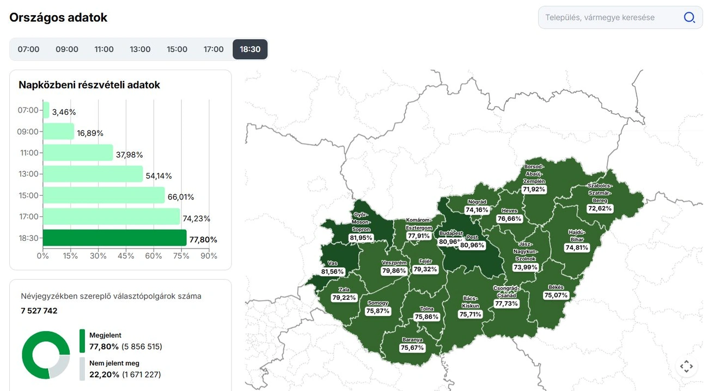Click the 13:00 bar showing 54,14%
Image resolution: width=708 pixels, height=391 pixels.
tap(93, 174)
